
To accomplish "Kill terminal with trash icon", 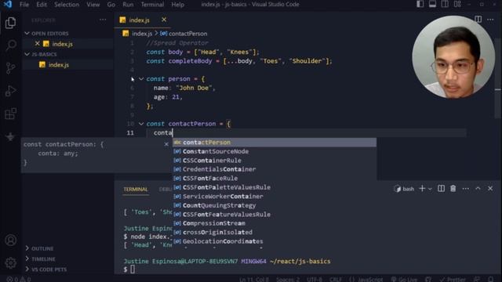I will pyautogui.click(x=453, y=189).
